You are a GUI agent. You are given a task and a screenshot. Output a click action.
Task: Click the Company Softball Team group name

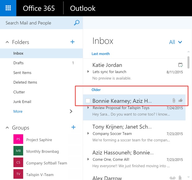pyautogui.click(x=47, y=163)
